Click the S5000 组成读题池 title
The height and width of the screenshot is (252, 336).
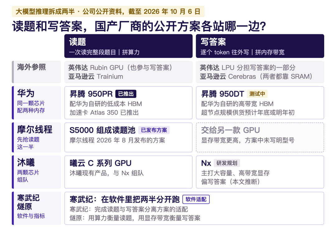(x=102, y=130)
